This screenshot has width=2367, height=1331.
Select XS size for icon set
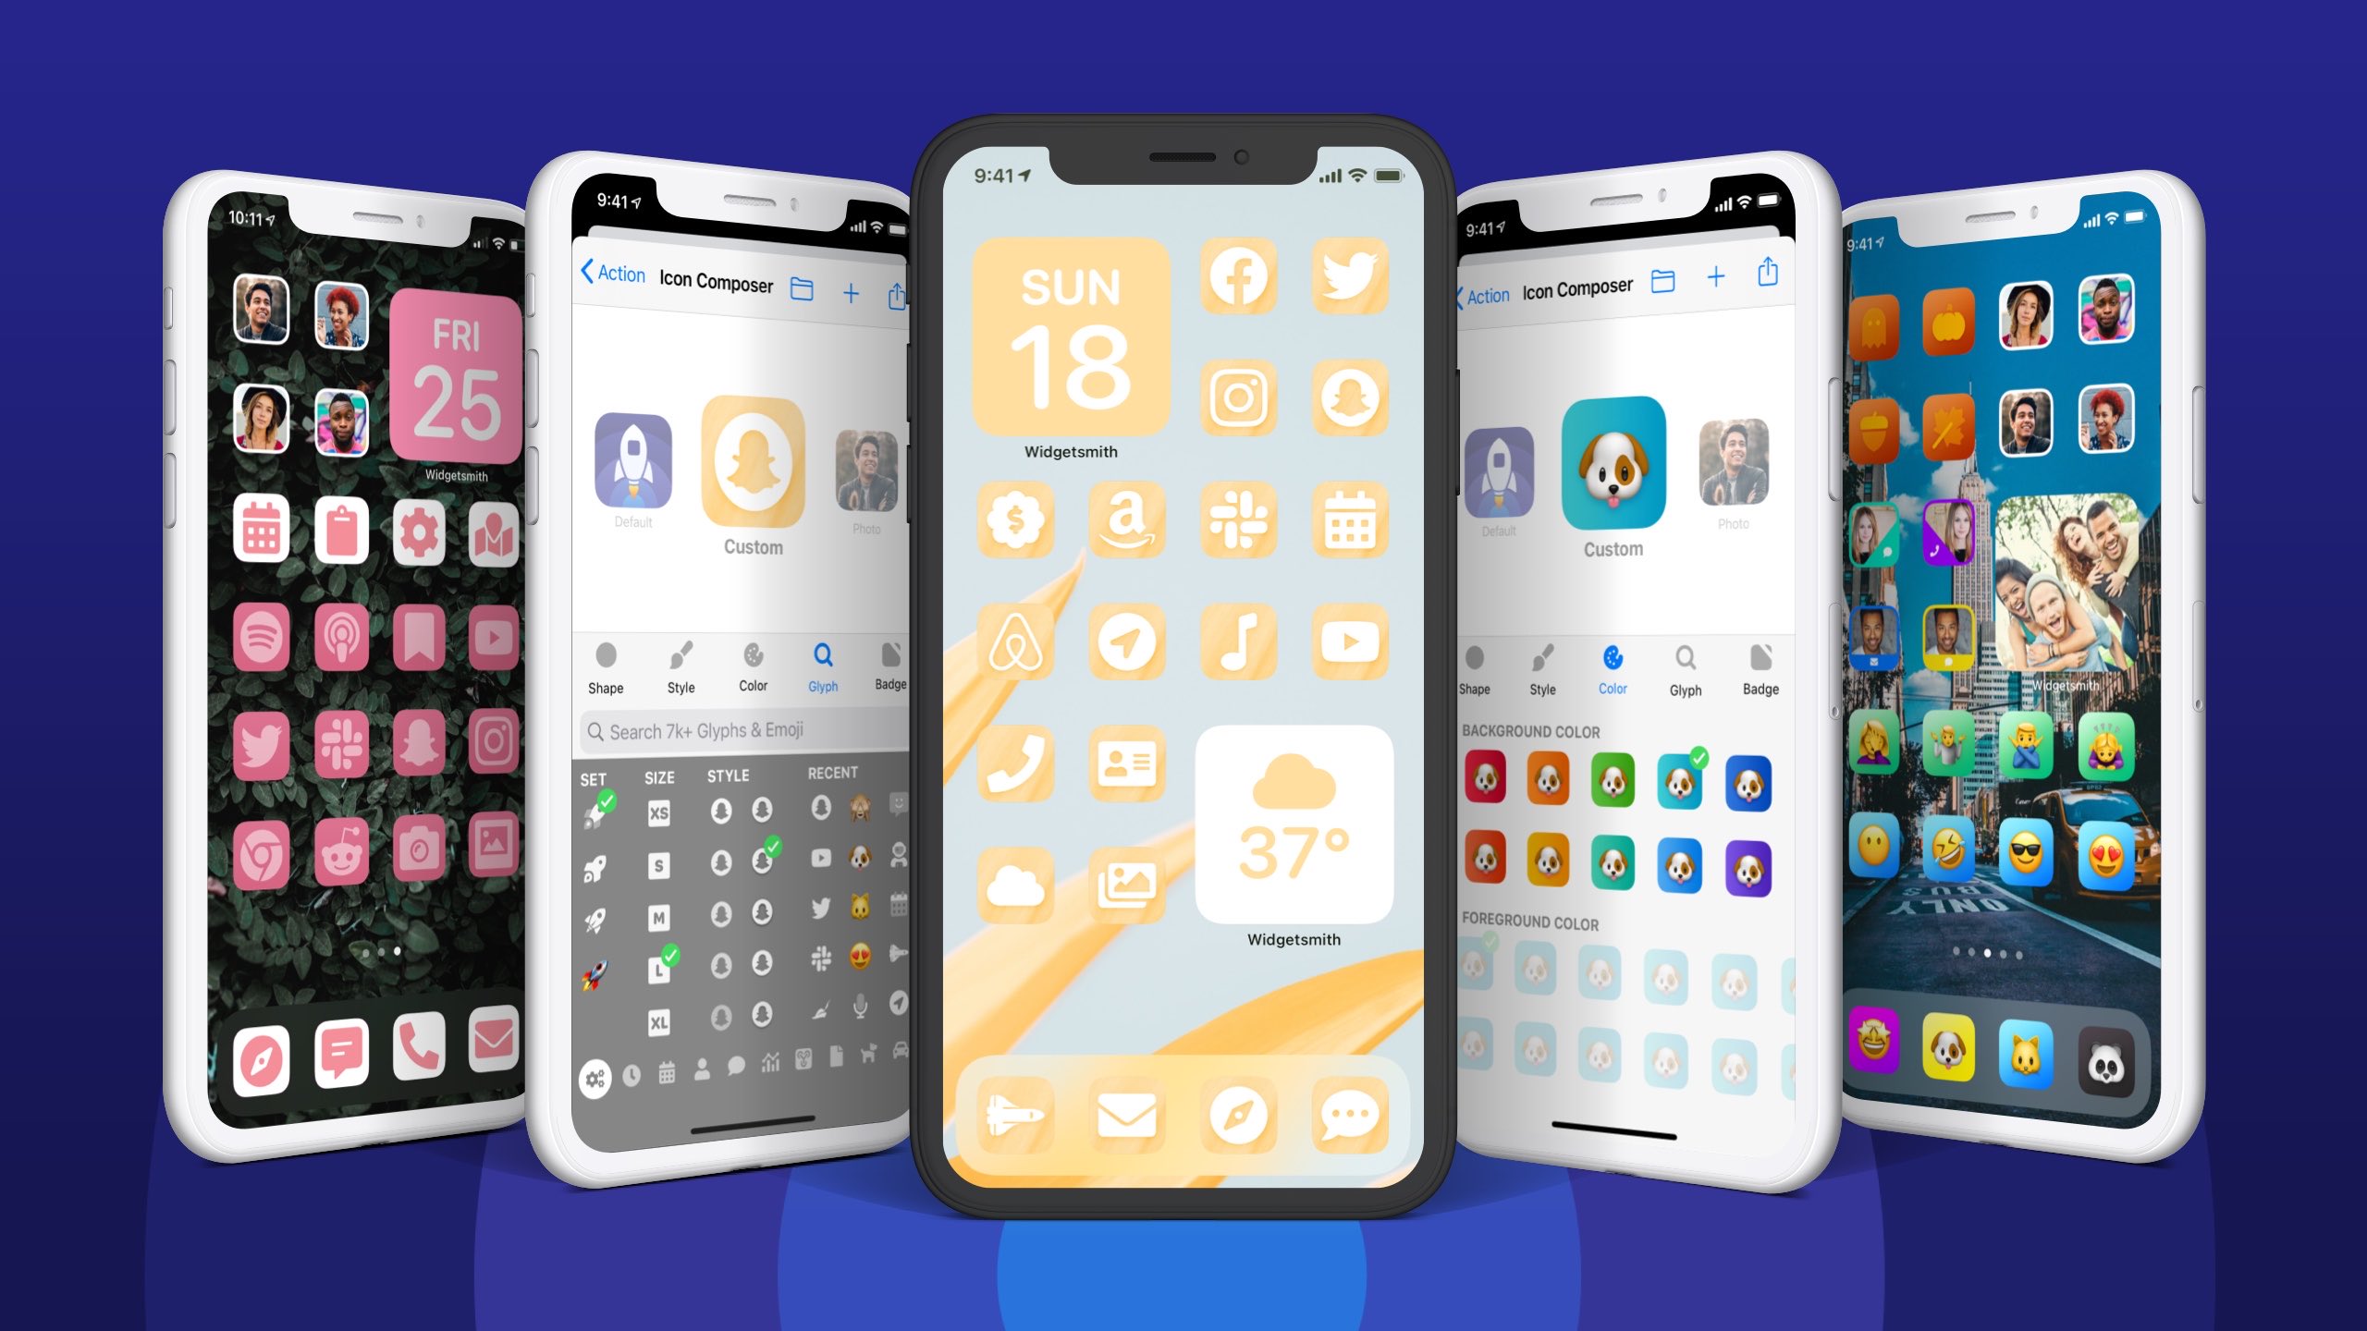(x=660, y=804)
